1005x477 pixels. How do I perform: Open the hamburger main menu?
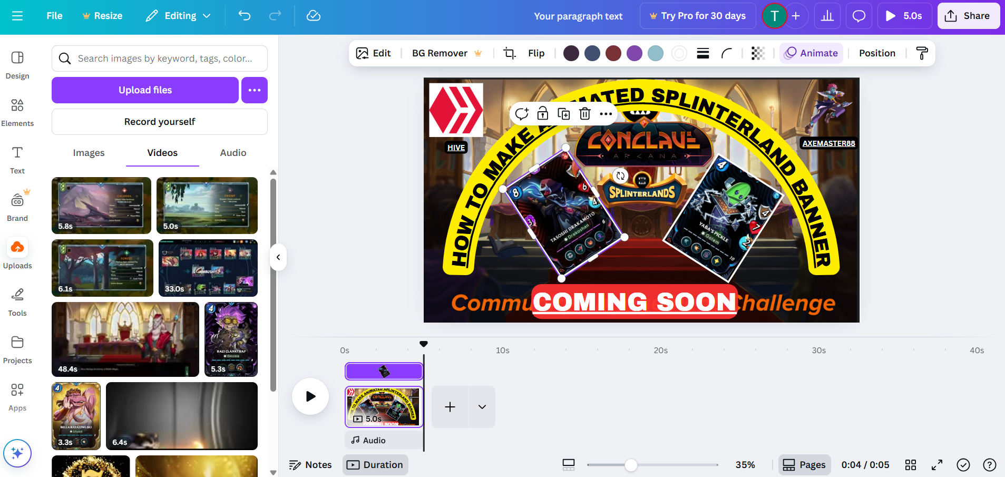pyautogui.click(x=17, y=16)
